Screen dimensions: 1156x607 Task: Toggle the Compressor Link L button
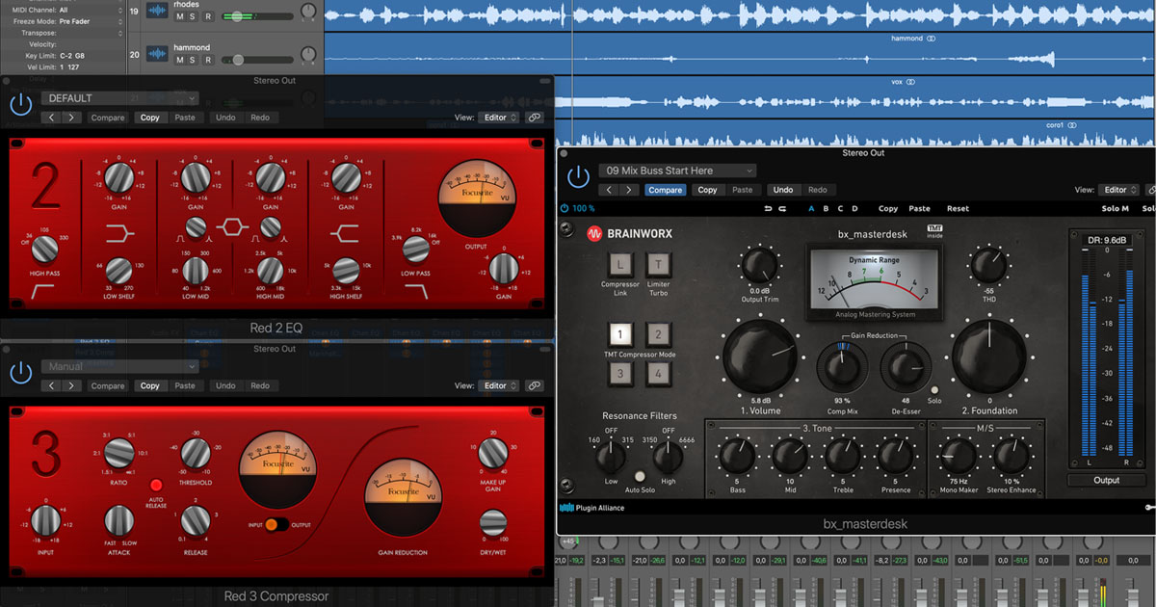coord(620,263)
